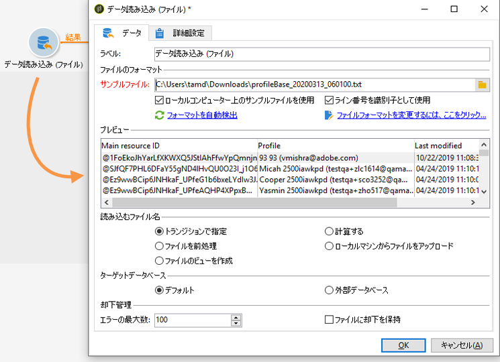
Task: Select ローカルマシンからファイルをアップロード radio button
Action: pyautogui.click(x=329, y=246)
